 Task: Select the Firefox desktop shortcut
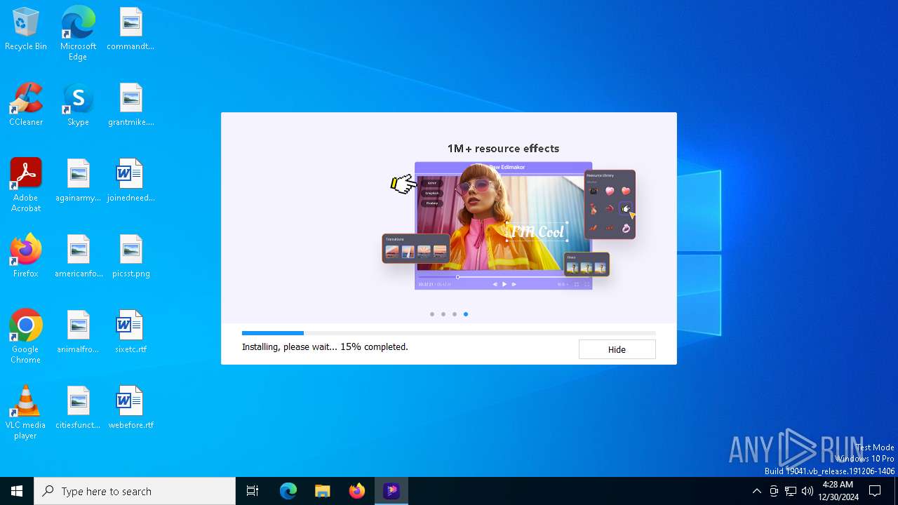26,257
